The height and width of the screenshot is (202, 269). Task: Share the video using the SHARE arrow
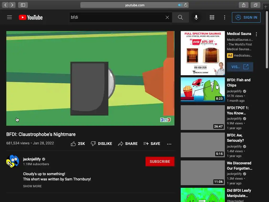point(128,144)
